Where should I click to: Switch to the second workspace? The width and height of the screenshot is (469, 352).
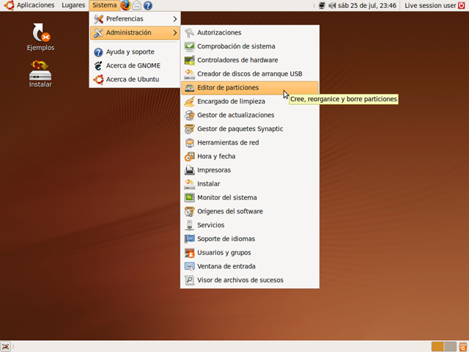[450, 346]
